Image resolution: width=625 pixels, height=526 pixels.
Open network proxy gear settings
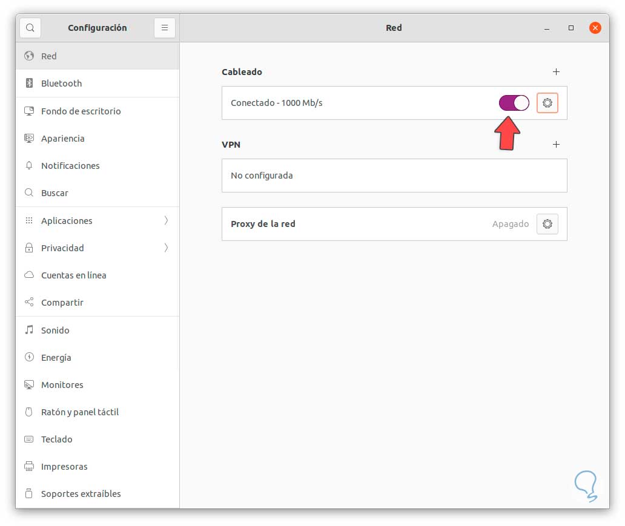[x=547, y=224]
